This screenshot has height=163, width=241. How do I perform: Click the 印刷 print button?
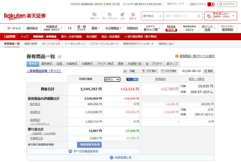[x=131, y=71]
